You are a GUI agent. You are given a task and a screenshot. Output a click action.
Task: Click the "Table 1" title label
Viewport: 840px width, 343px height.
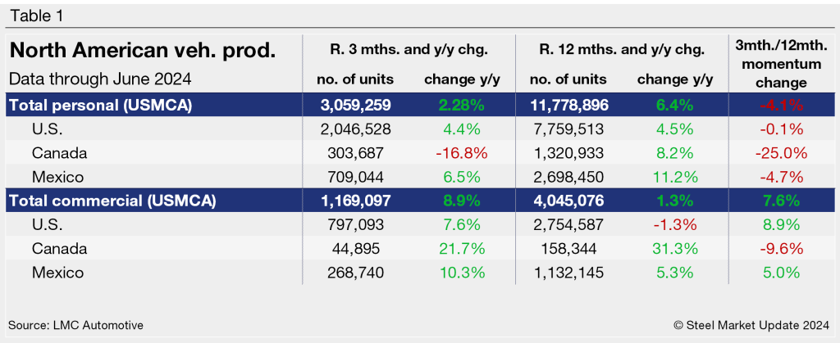38,16
